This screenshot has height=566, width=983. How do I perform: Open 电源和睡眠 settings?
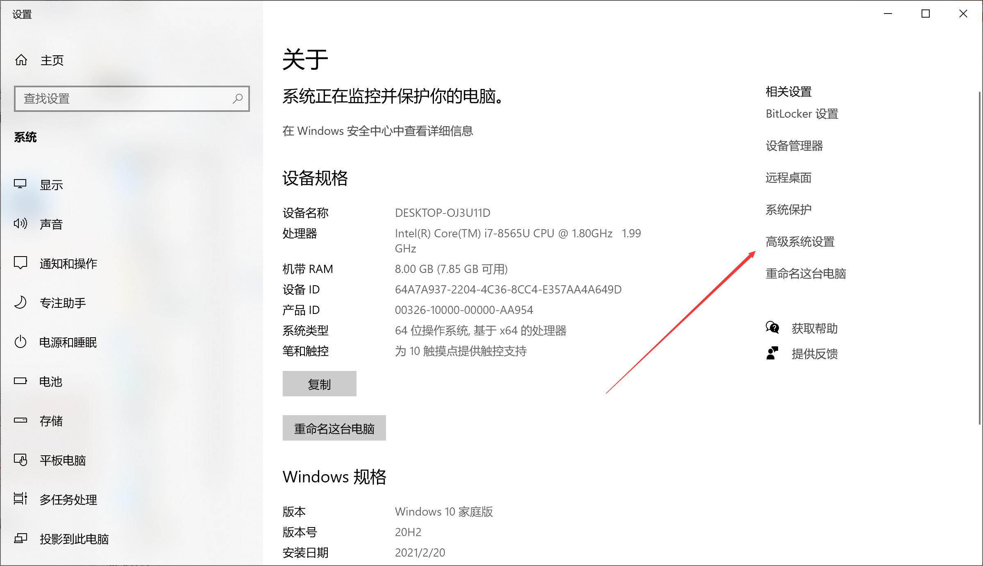click(67, 343)
